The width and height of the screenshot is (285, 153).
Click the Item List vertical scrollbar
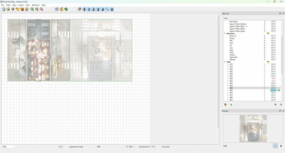[x=282, y=55]
